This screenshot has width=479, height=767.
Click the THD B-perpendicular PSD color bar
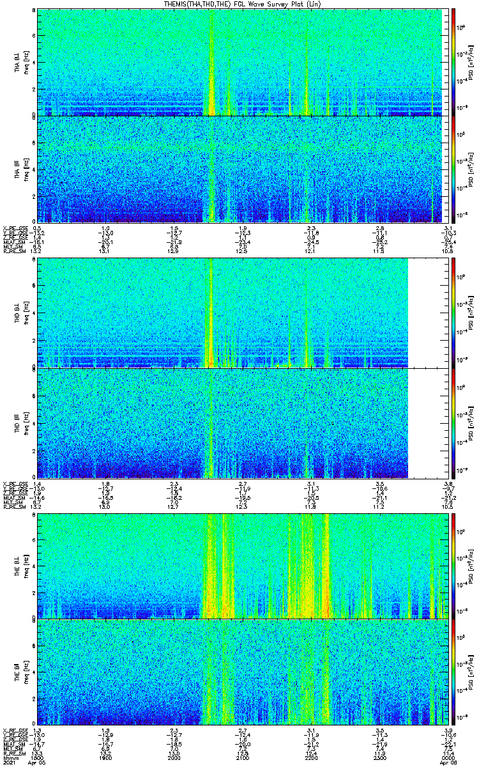453,313
